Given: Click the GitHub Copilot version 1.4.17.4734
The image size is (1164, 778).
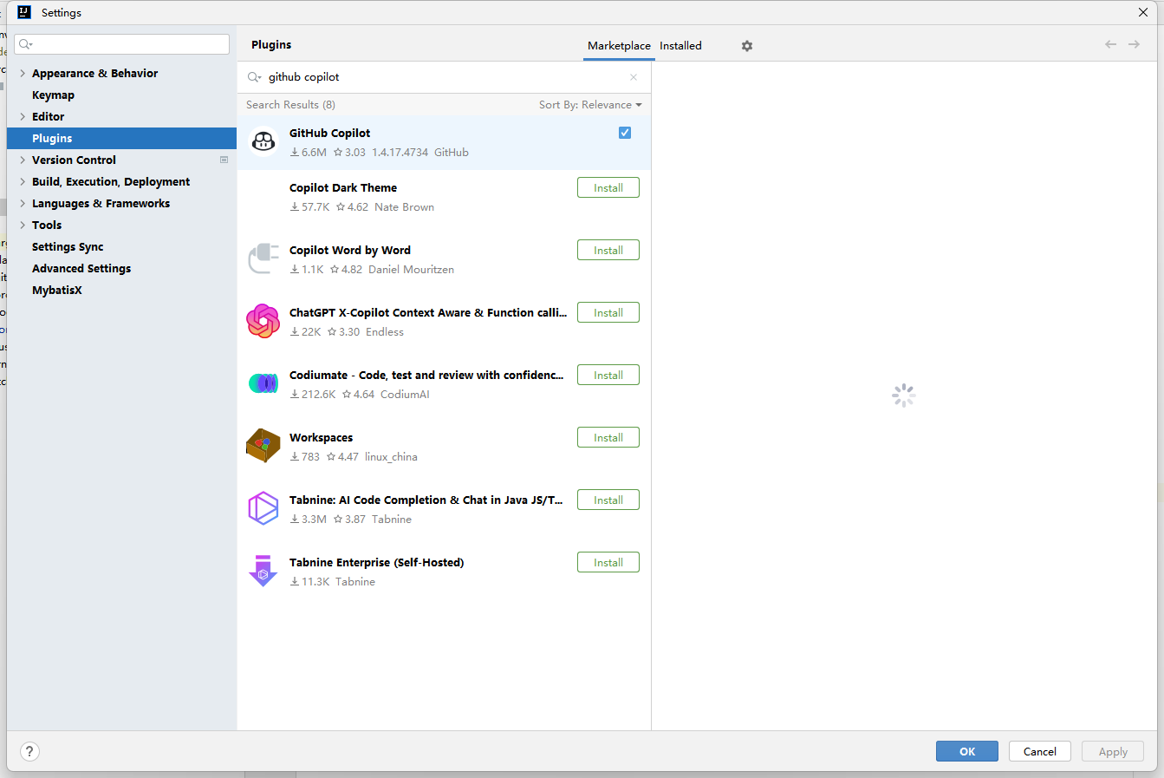Looking at the screenshot, I should [400, 153].
